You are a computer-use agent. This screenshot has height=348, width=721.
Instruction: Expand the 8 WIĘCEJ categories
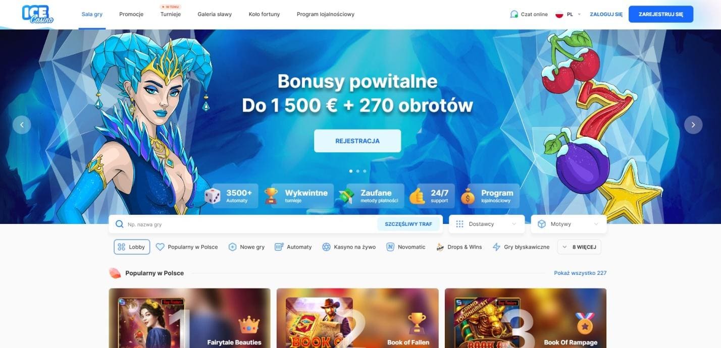(579, 247)
